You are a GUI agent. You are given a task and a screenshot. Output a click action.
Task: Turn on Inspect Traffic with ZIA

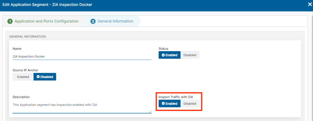pos(170,104)
